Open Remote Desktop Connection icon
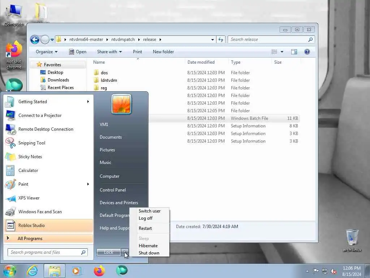This screenshot has height=278, width=370. tap(10, 129)
